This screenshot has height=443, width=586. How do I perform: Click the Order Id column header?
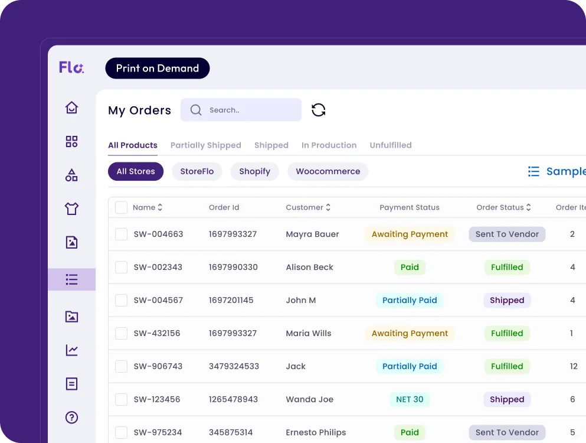224,207
